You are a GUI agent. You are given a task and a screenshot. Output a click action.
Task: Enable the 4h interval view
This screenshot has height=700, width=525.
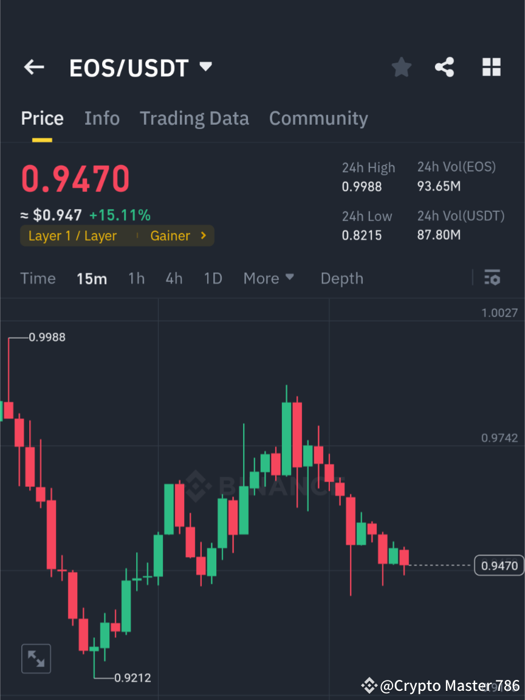tap(174, 278)
